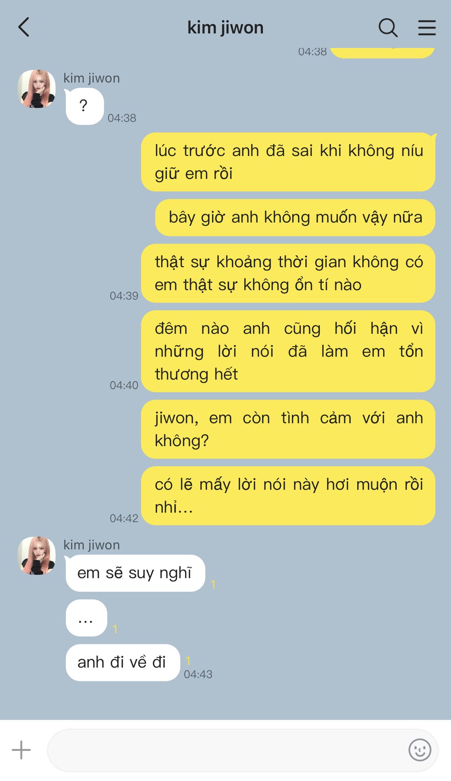Tap the '?' message bubble
This screenshot has height=781, width=451.
(x=85, y=106)
